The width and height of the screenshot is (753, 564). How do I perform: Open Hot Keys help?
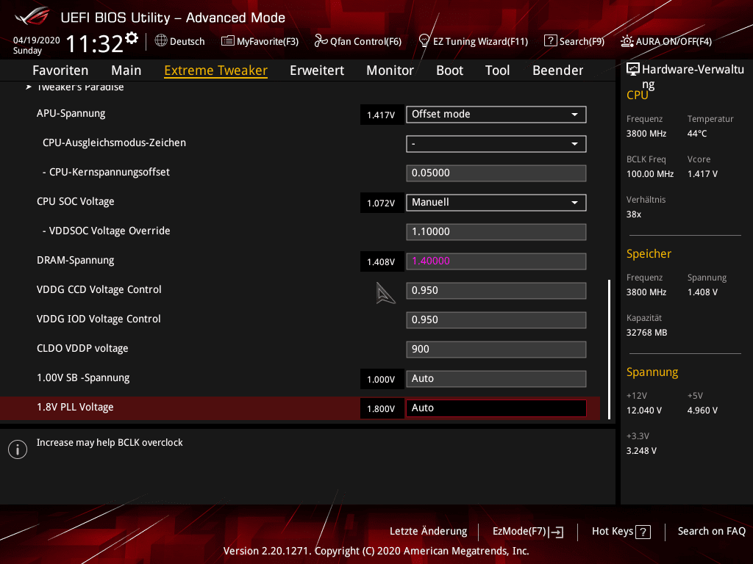coord(621,532)
